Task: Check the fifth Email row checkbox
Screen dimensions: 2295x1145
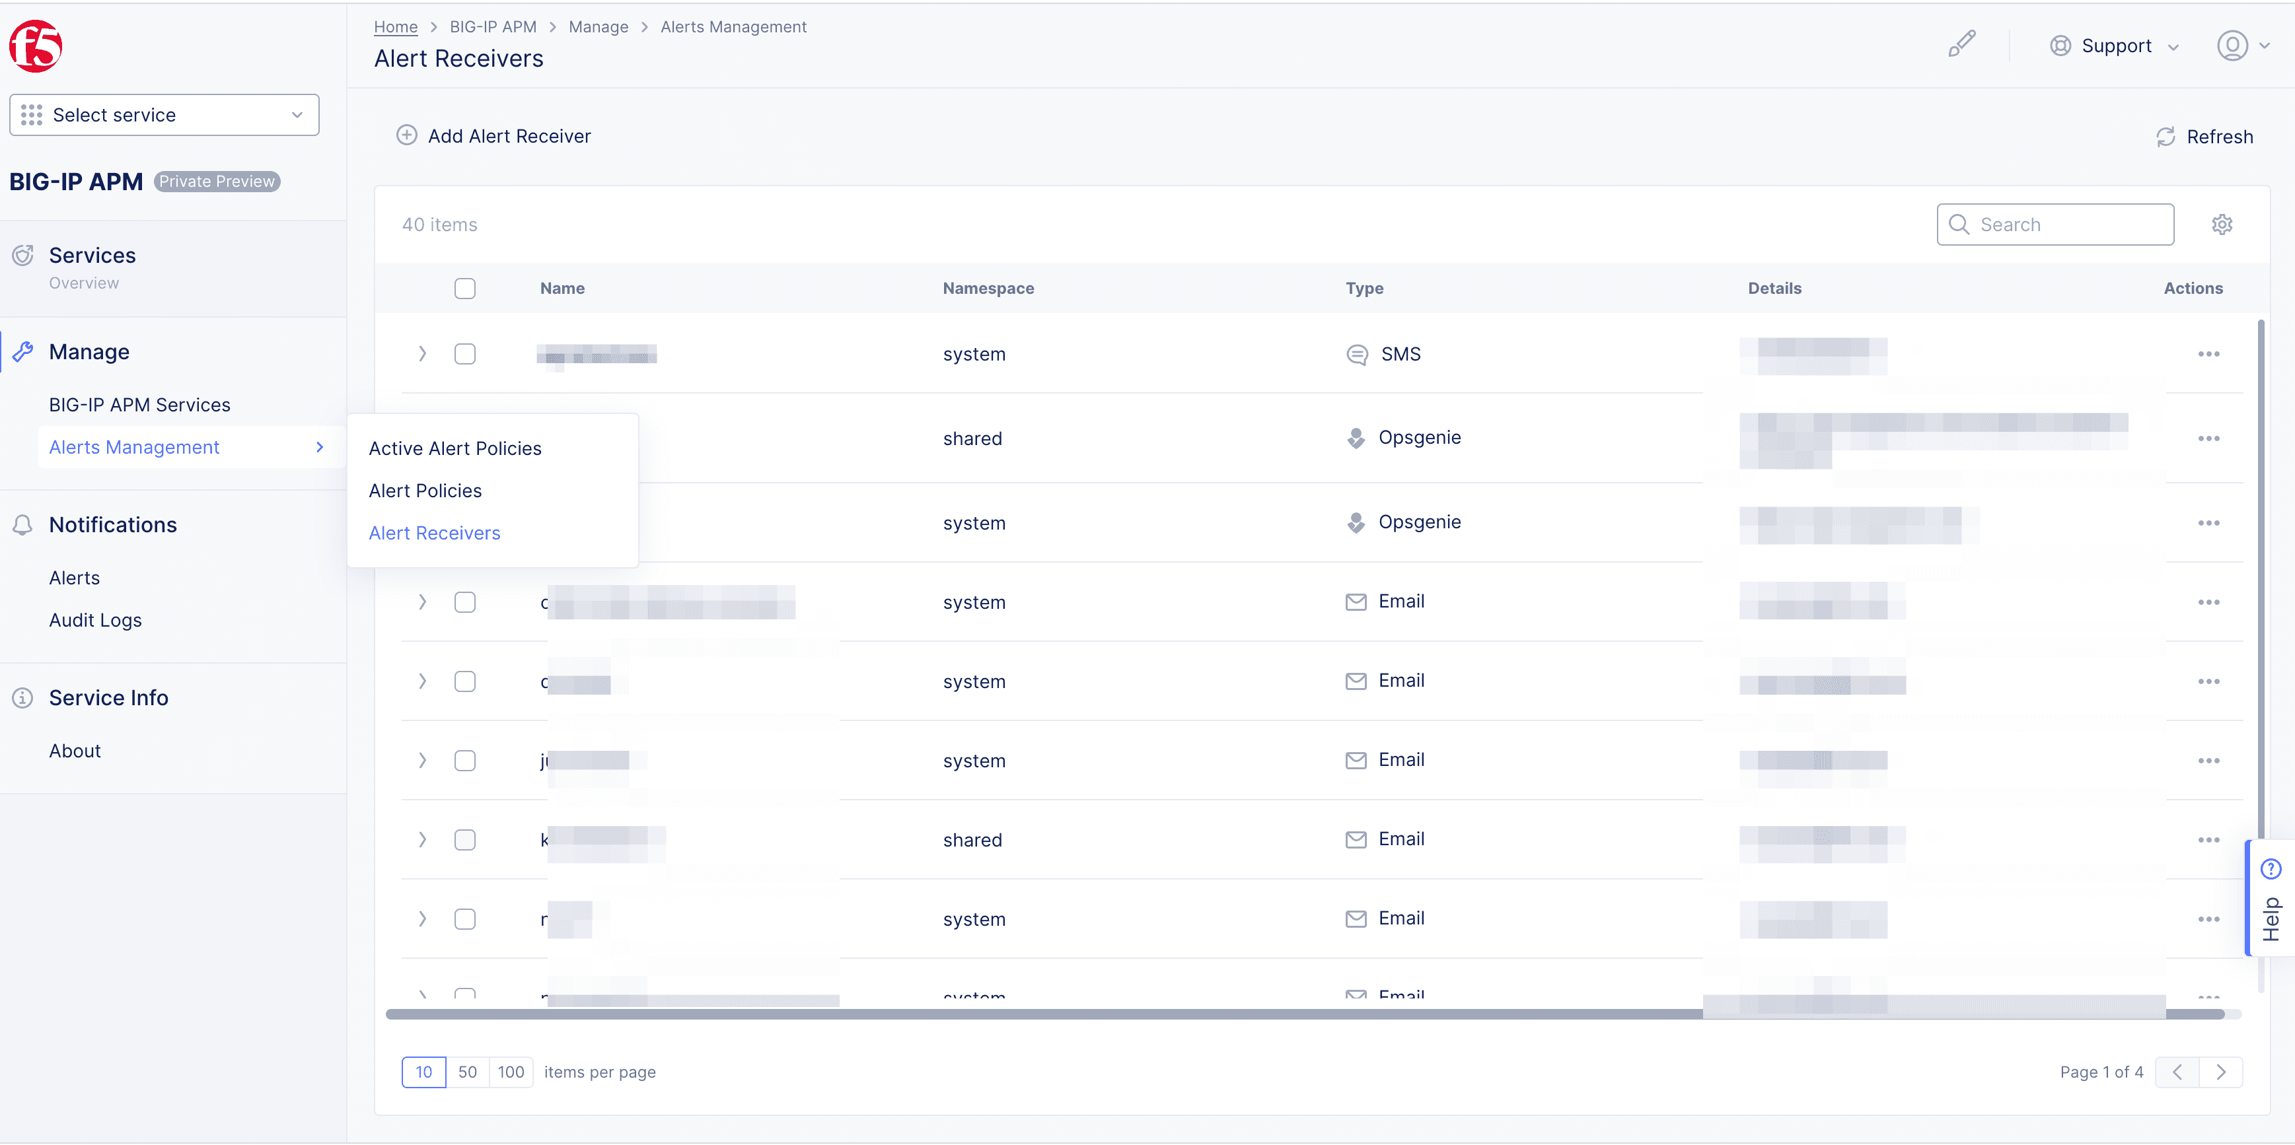Action: click(x=464, y=920)
